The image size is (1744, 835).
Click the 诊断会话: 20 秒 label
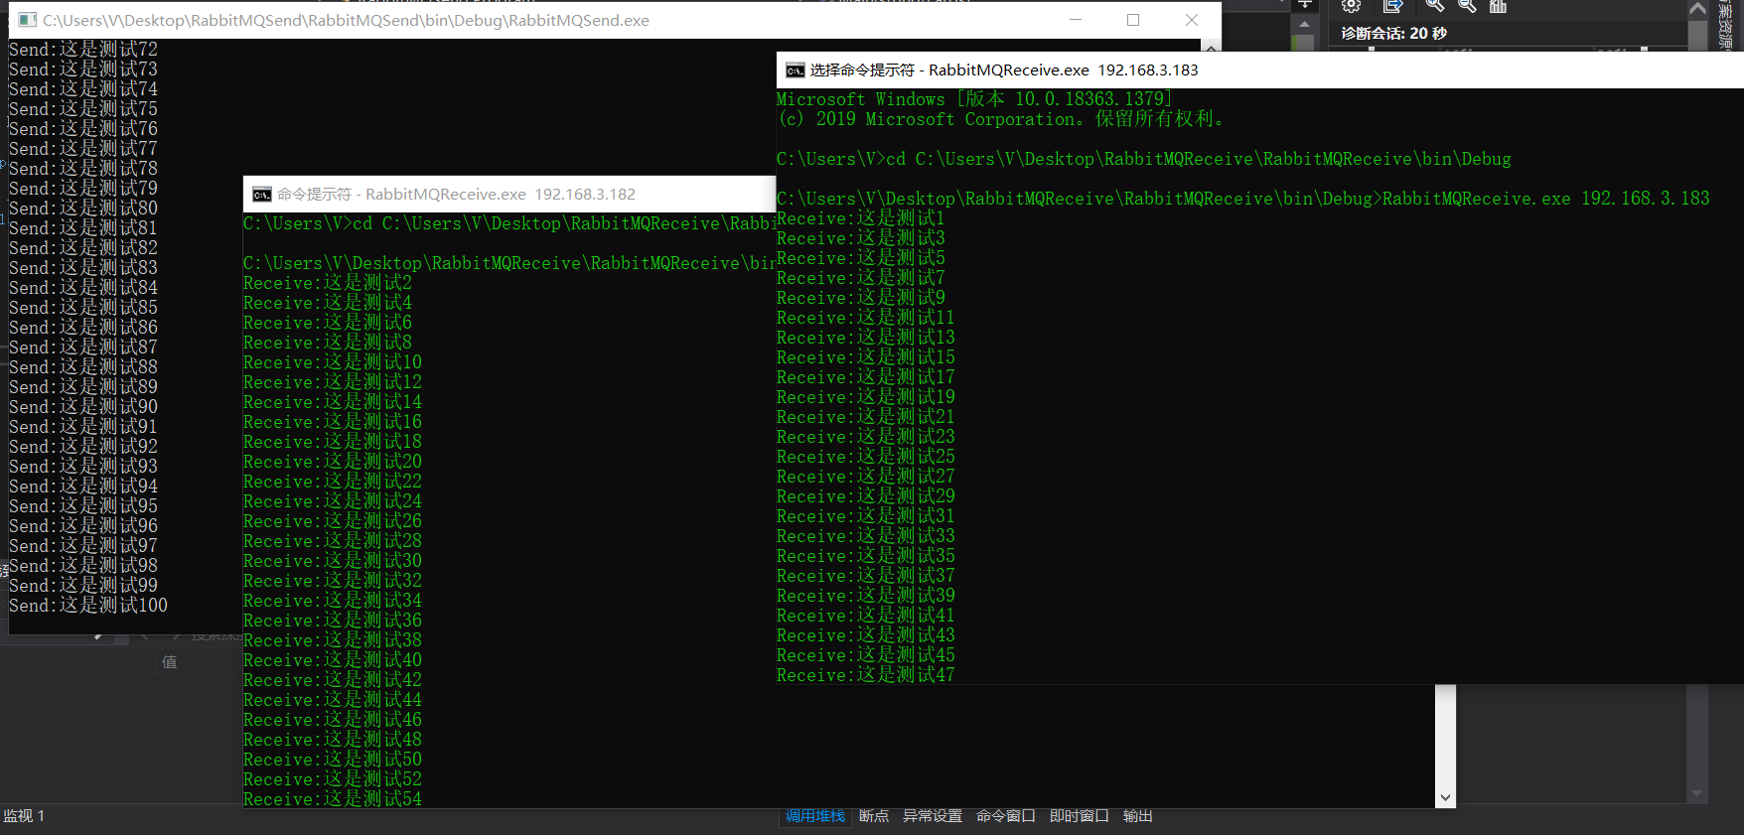pyautogui.click(x=1394, y=34)
